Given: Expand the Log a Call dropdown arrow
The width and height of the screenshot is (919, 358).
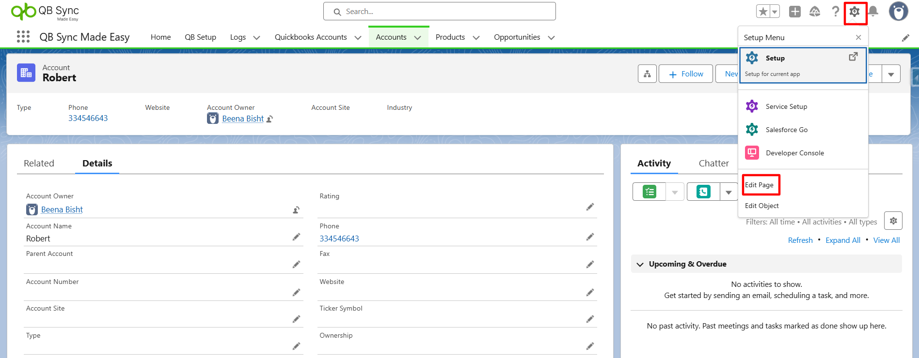Looking at the screenshot, I should (729, 192).
